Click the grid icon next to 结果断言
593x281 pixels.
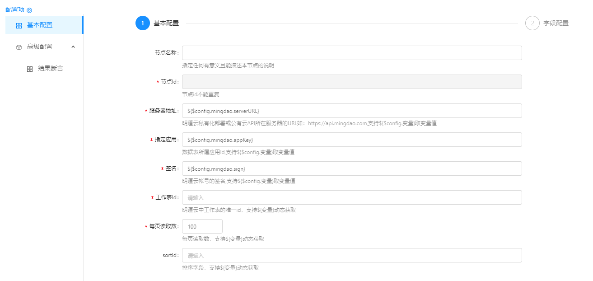[x=30, y=69]
